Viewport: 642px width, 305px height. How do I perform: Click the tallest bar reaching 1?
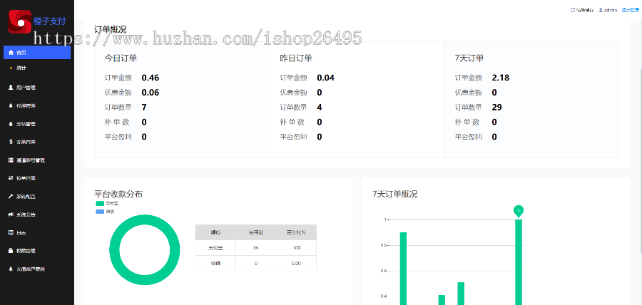tap(519, 262)
